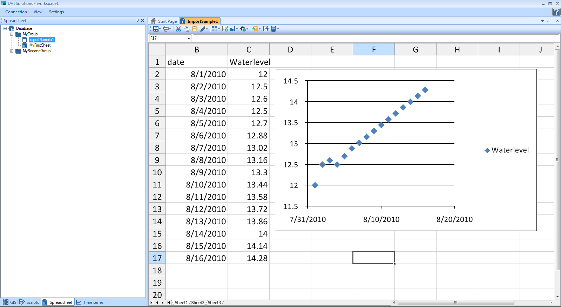Click the export/transfer sheet icon
The height and width of the screenshot is (307, 561).
[x=266, y=29]
